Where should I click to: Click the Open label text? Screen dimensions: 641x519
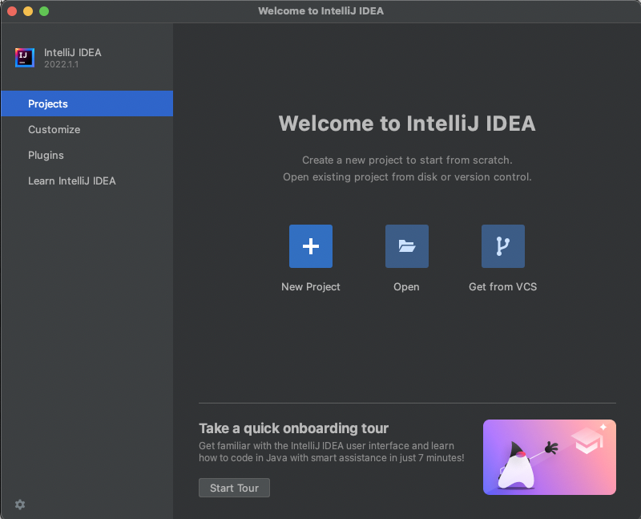(x=406, y=287)
